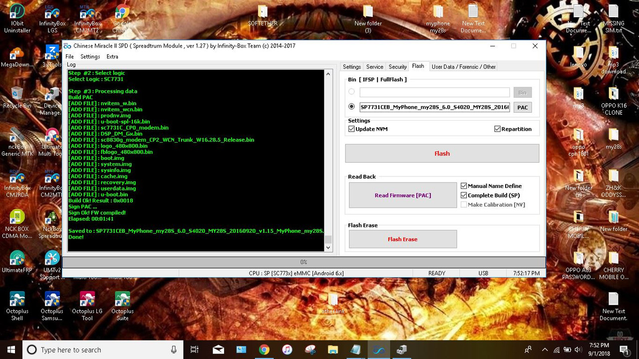This screenshot has height=359, width=639.
Task: Open Mail app from taskbar
Action: (218, 350)
